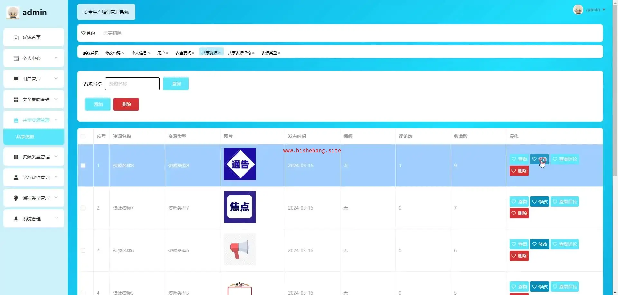Viewport: 618px width, 295px height.
Task: Close the 用户 tab
Action: [167, 53]
